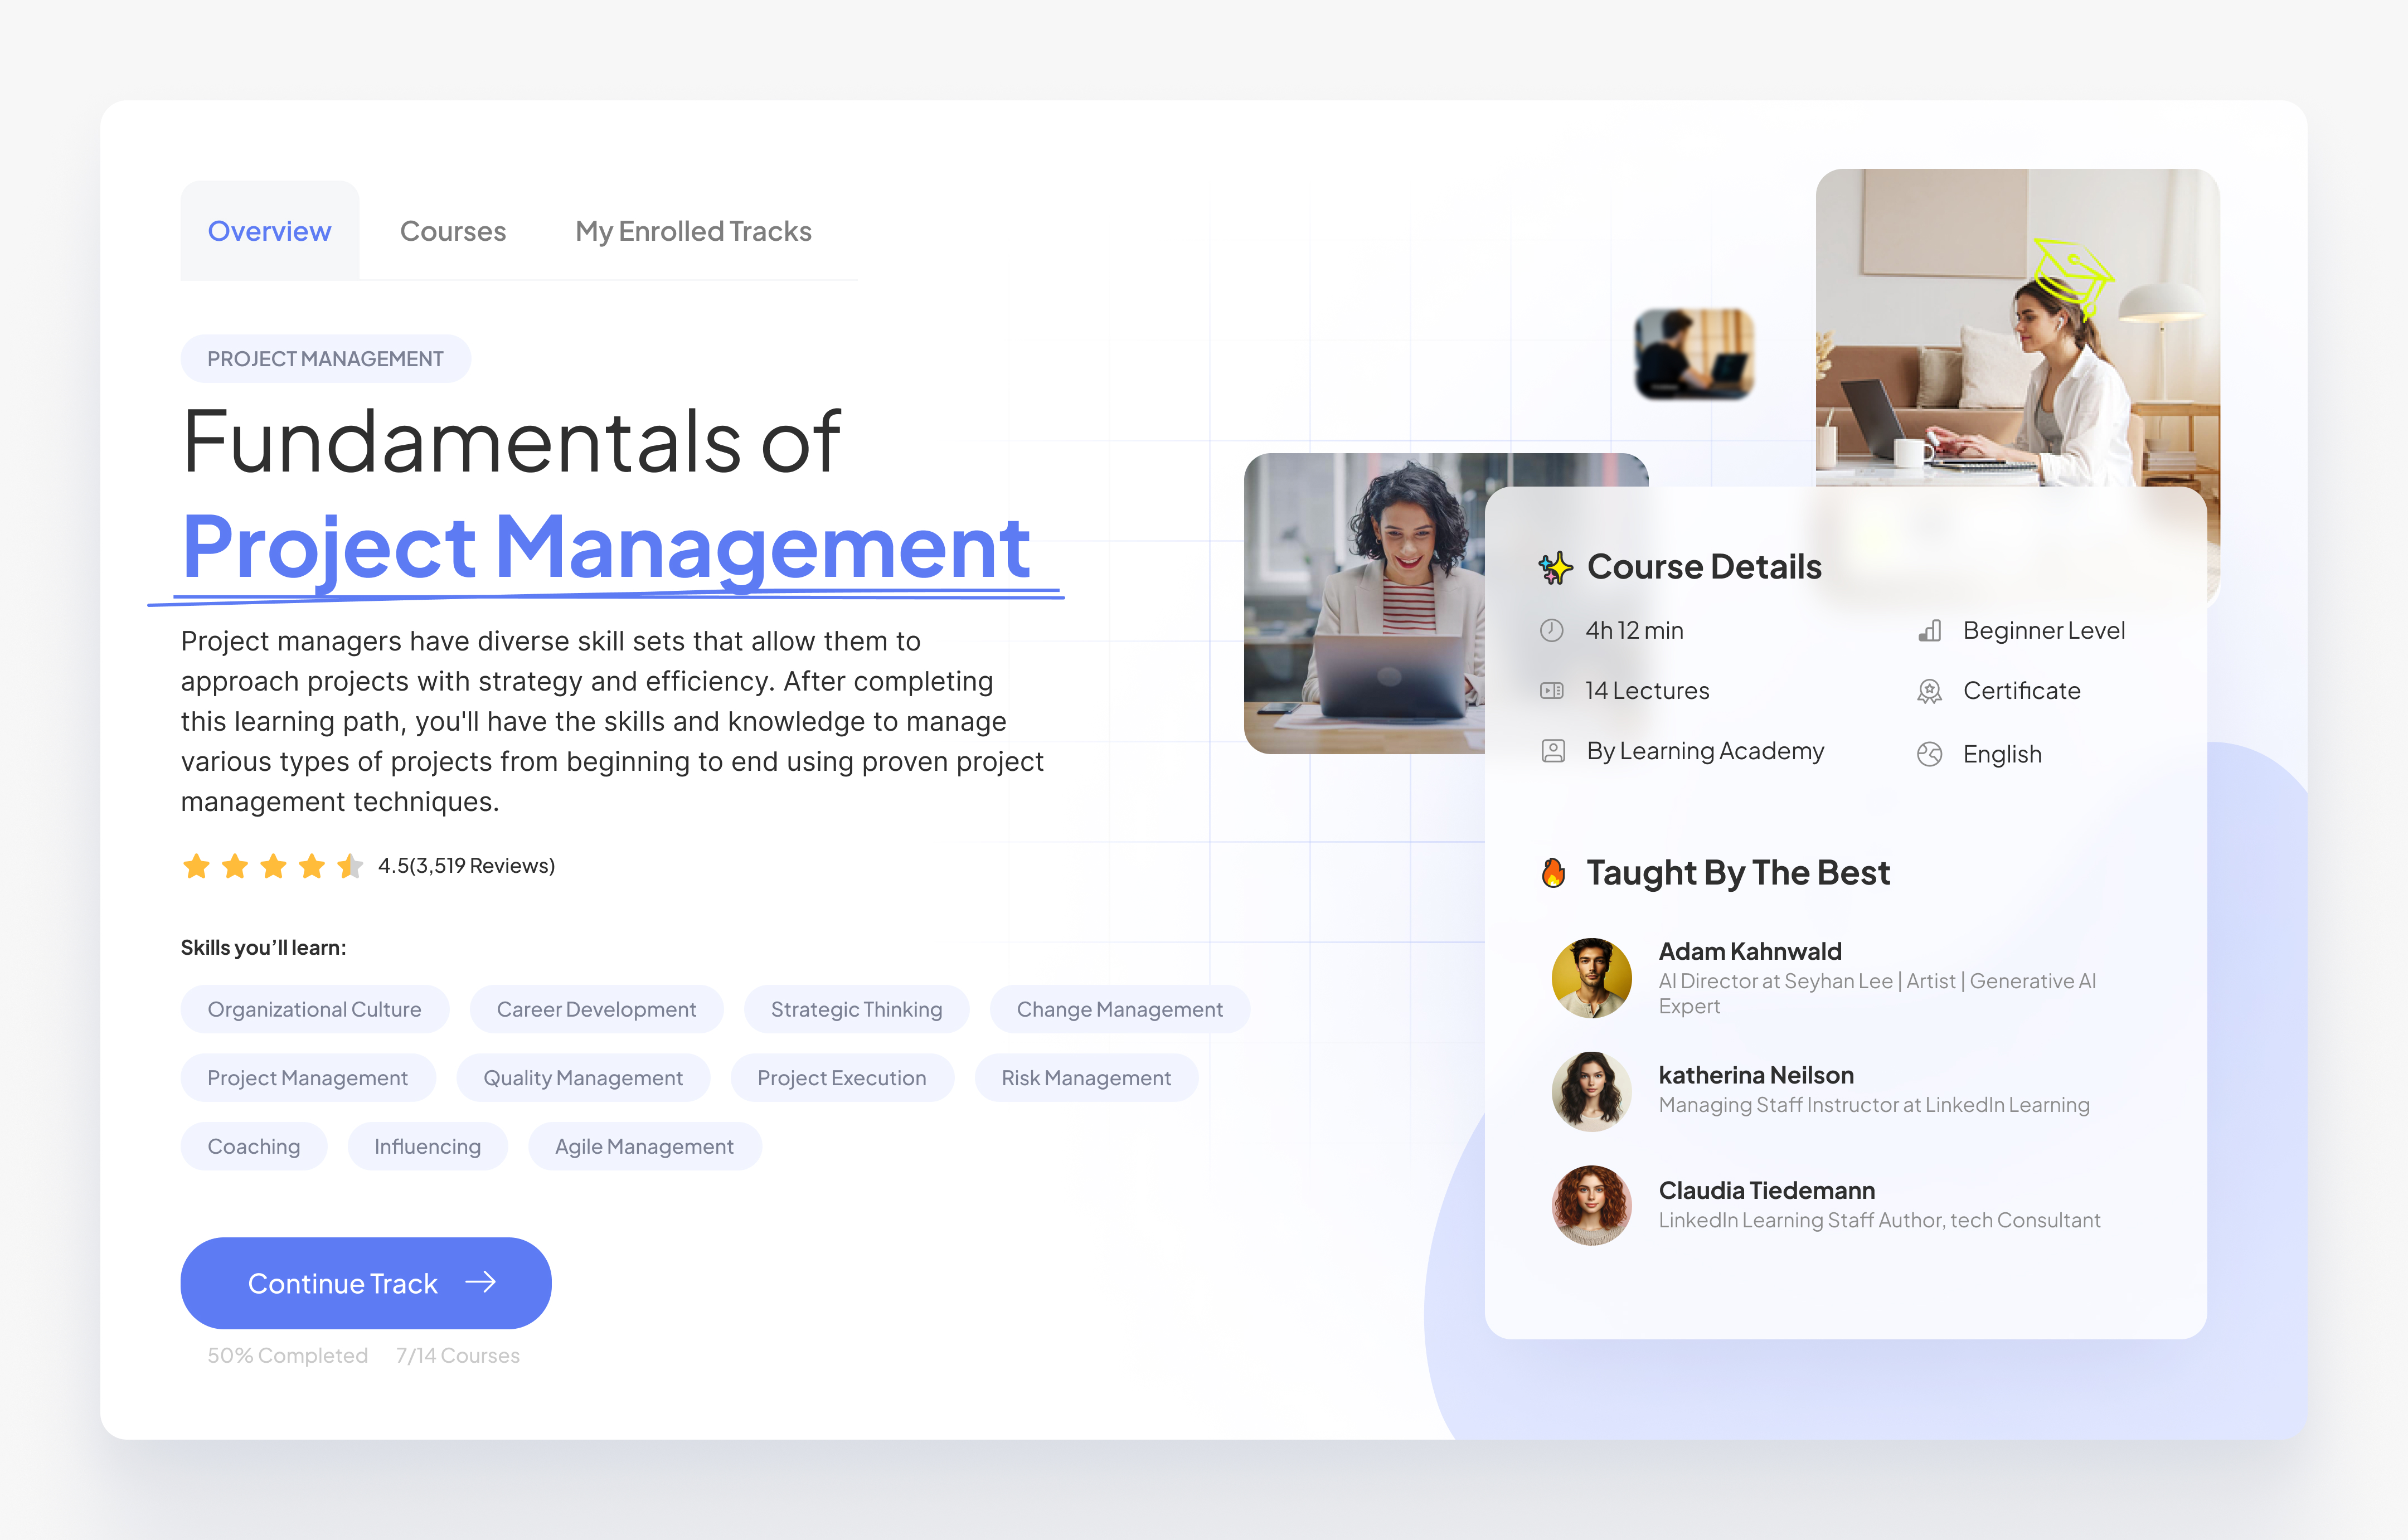Open Adam Kahnwald instructor name

1750,951
